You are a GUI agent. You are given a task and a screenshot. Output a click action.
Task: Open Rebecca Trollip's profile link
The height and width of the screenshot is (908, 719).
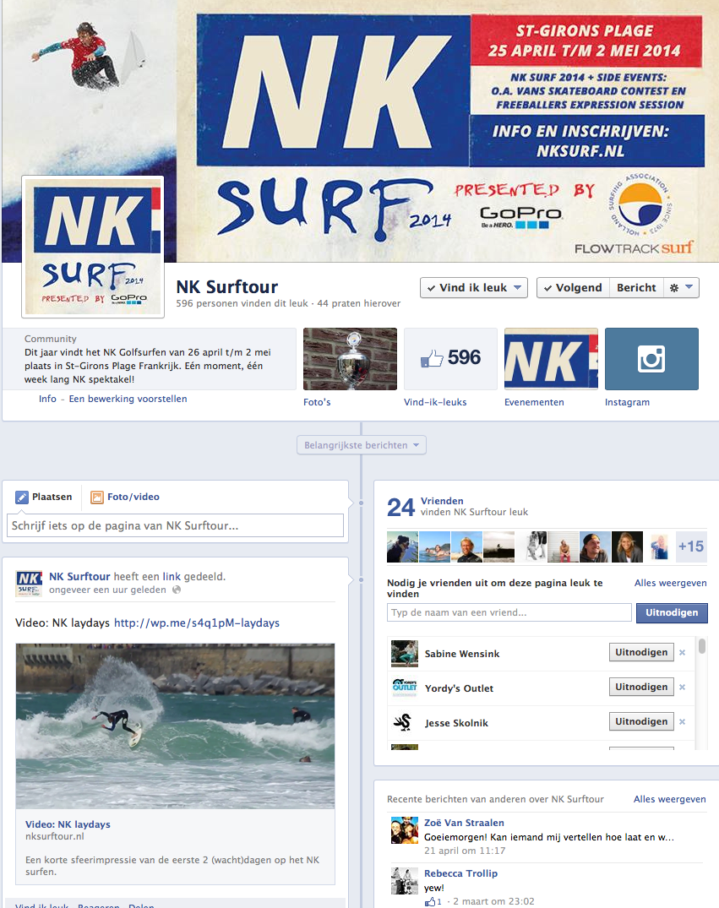coord(460,873)
